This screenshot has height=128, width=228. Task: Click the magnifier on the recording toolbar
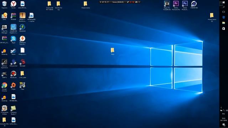point(105,2)
